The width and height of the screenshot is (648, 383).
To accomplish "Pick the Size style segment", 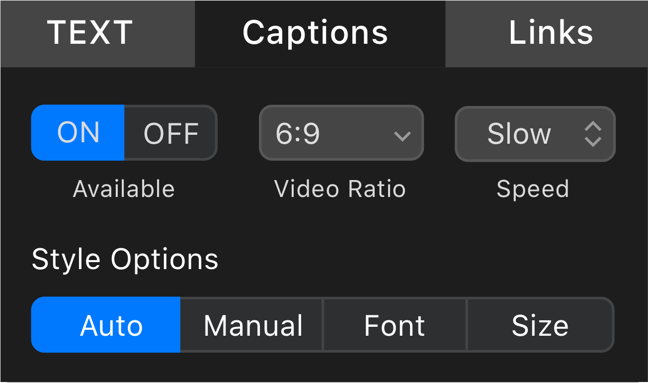I will (540, 325).
